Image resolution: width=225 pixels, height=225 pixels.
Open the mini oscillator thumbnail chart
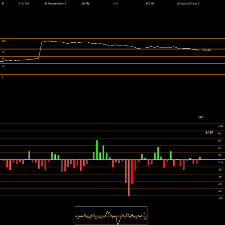pyautogui.click(x=111, y=216)
